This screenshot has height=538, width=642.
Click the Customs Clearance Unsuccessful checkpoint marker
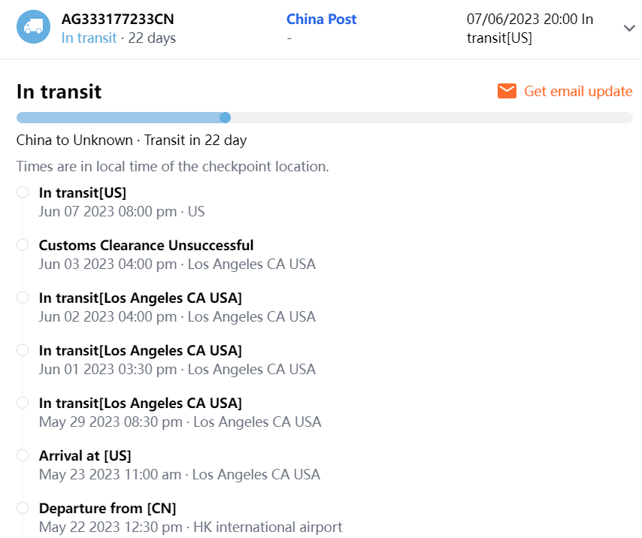[x=23, y=245]
